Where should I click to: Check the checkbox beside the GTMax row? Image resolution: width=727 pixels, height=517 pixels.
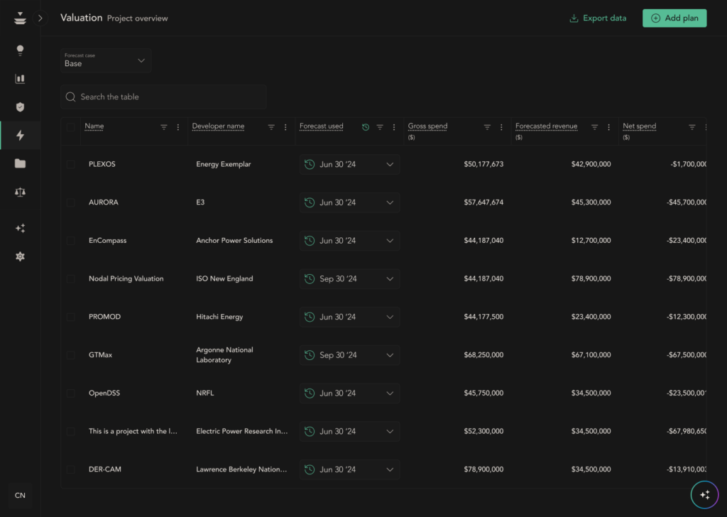pyautogui.click(x=70, y=354)
